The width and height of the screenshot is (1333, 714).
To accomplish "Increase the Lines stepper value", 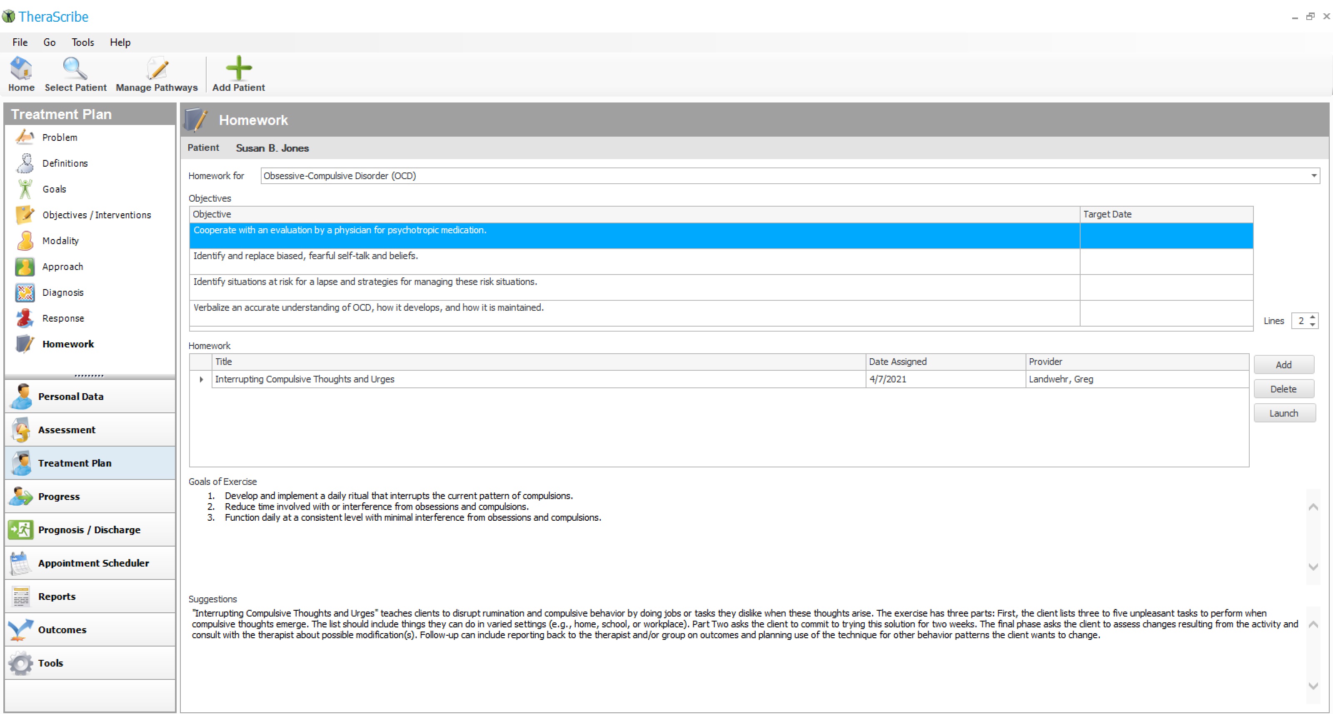I will tap(1313, 317).
